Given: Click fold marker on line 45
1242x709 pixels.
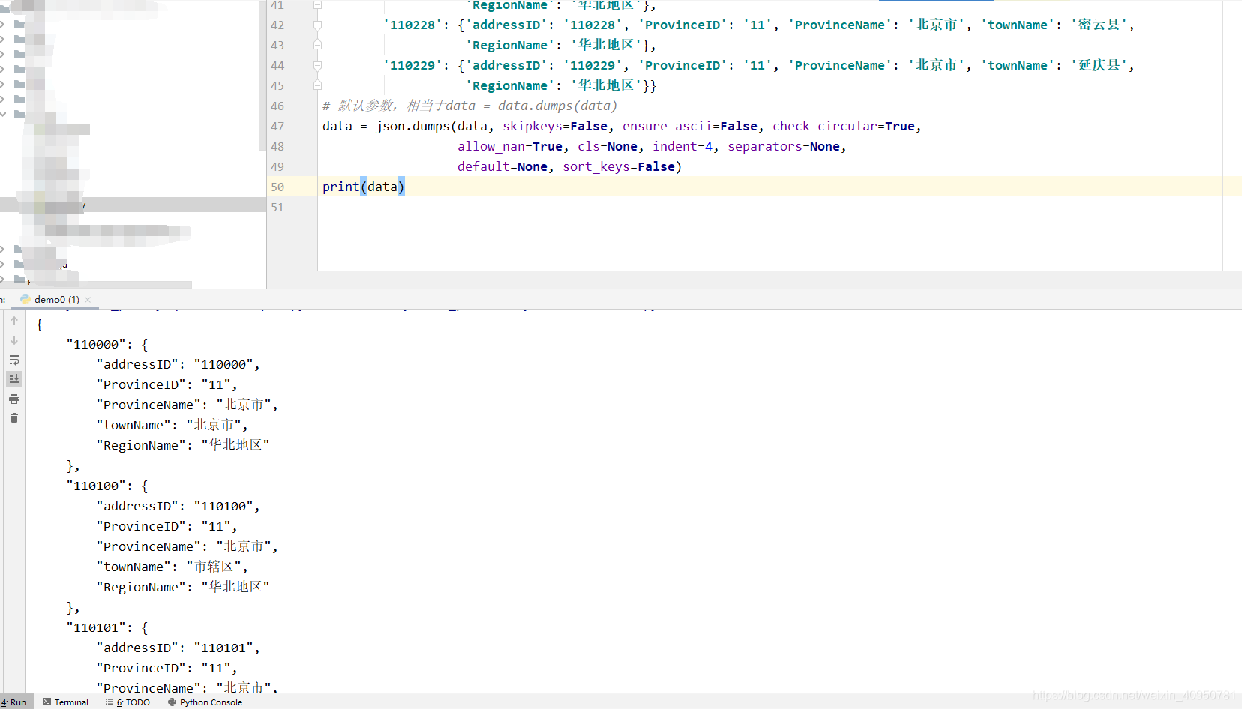Looking at the screenshot, I should (317, 85).
